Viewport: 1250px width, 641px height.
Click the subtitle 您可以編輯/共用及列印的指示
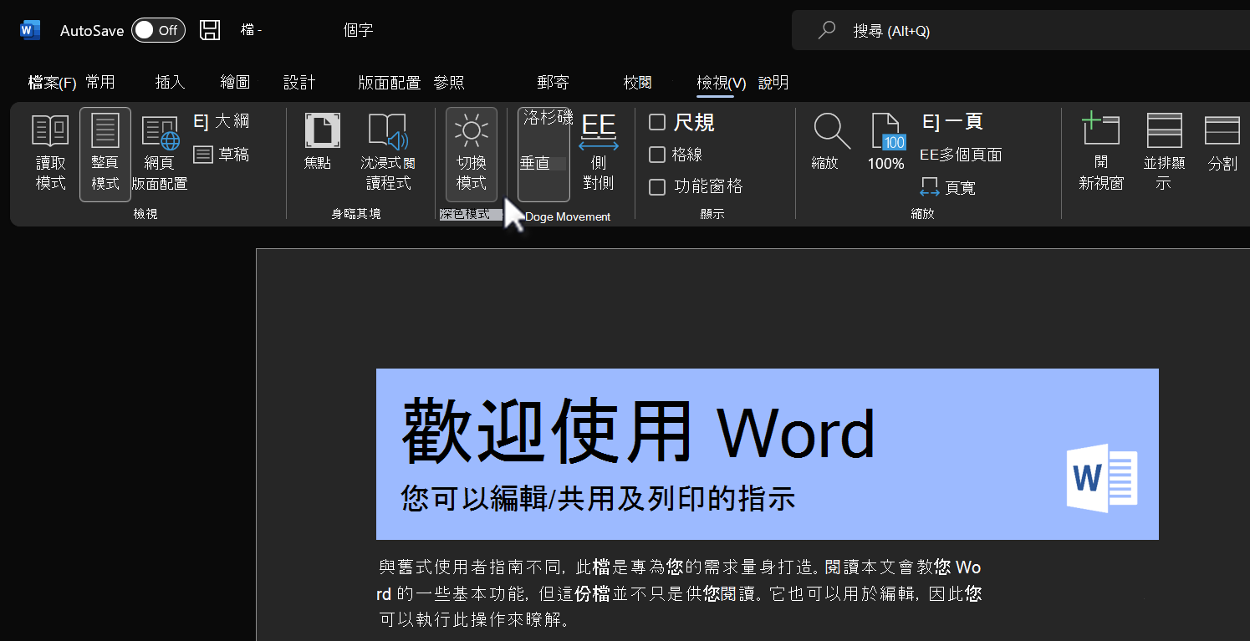[598, 499]
